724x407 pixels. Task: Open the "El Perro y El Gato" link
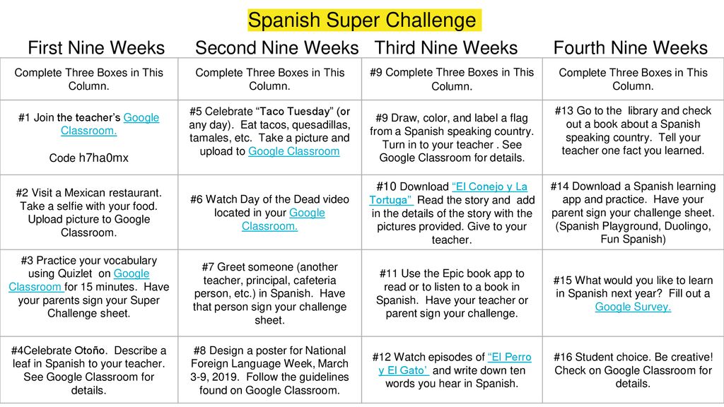pyautogui.click(x=455, y=364)
